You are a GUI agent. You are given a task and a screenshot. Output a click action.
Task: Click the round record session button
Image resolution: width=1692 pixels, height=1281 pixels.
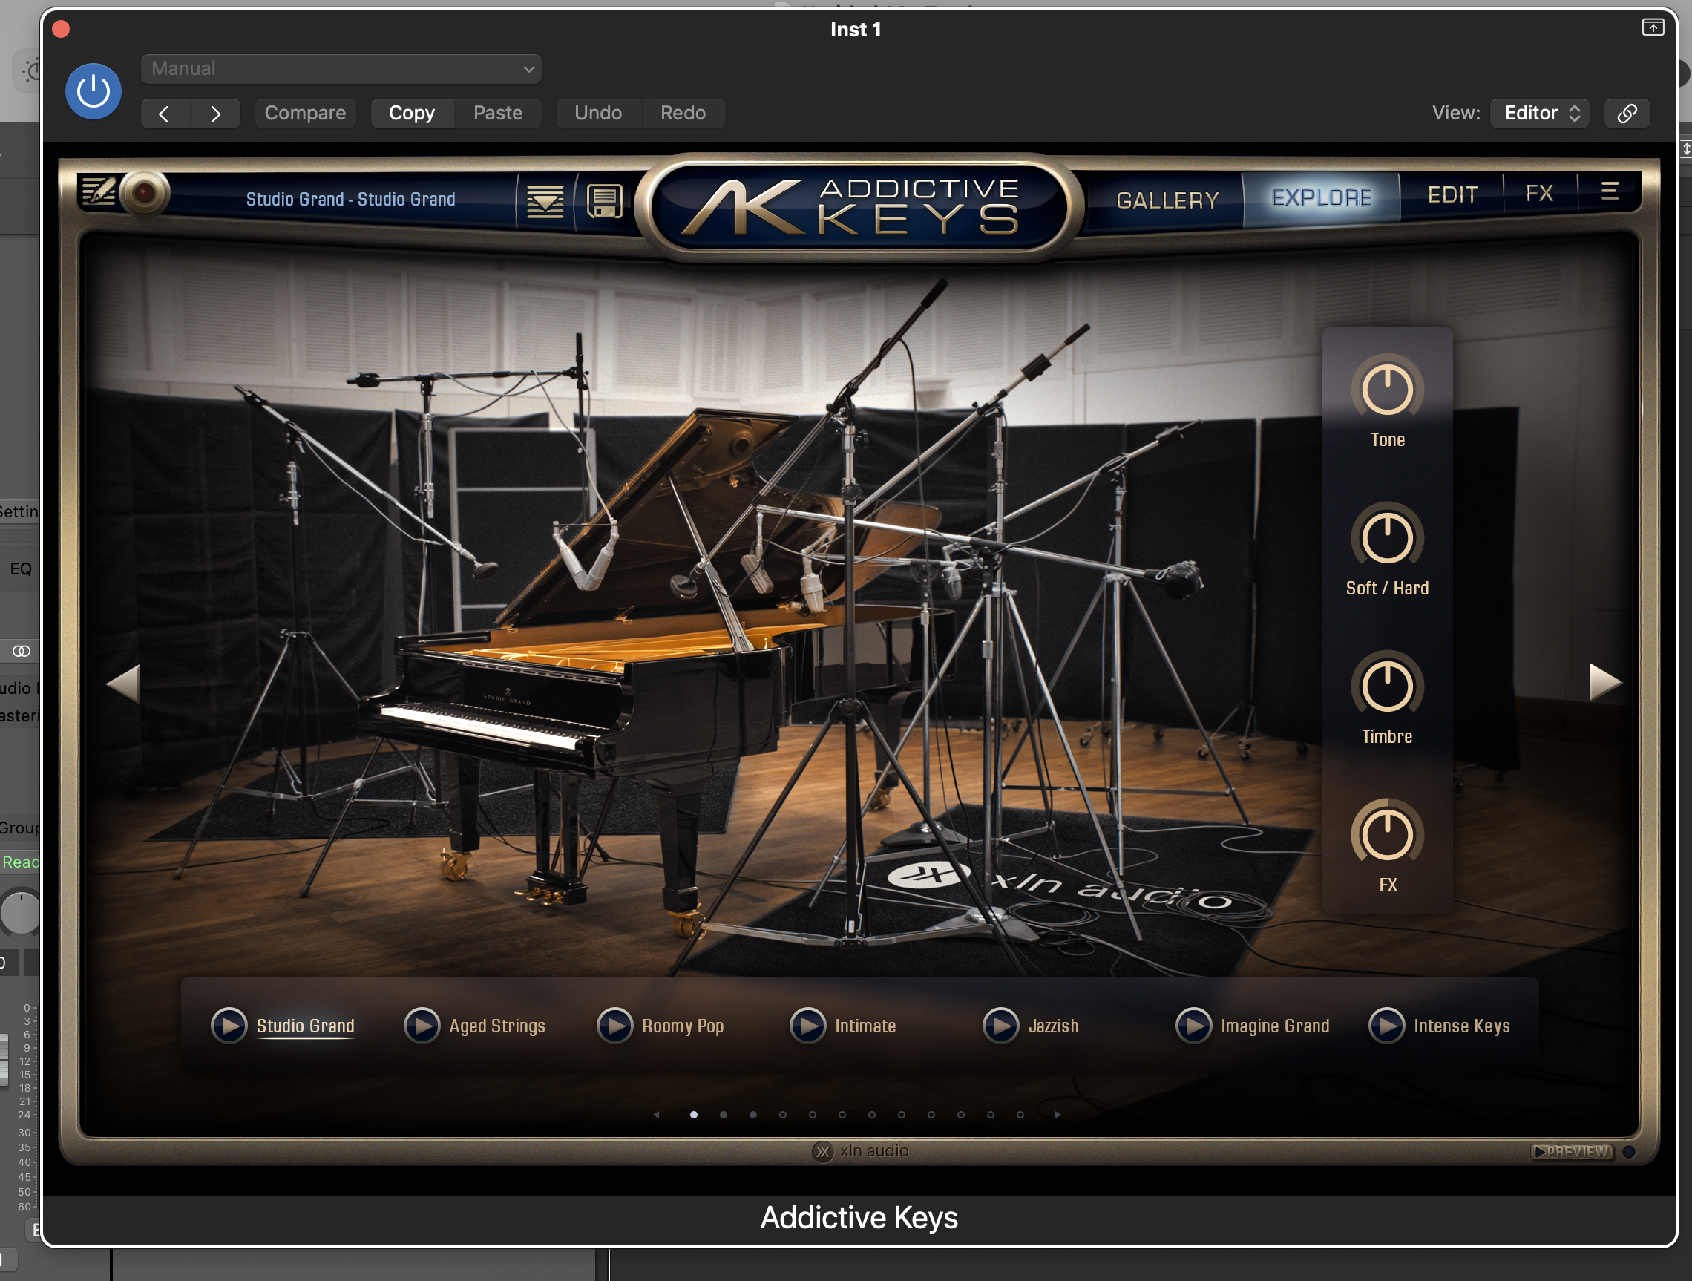(x=144, y=193)
